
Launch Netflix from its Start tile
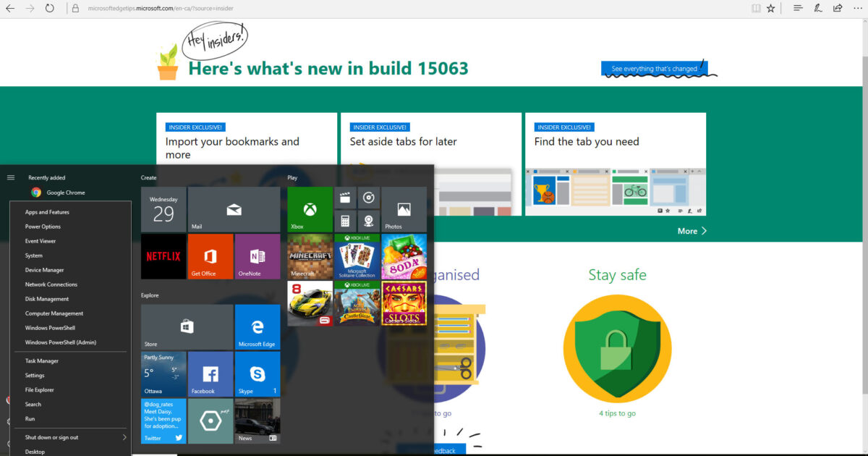coord(163,256)
